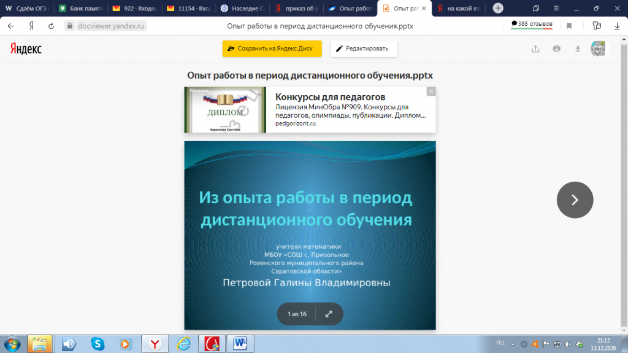628x353 pixels.
Task: Click the print icon
Action: 557,48
